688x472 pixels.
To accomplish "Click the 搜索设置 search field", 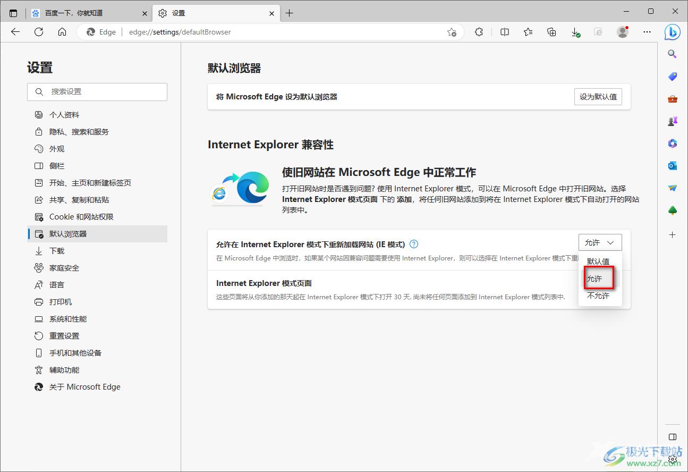I will coord(97,92).
